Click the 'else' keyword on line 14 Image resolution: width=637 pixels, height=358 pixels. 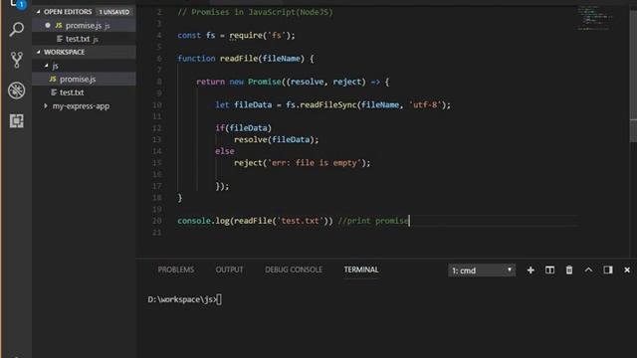coord(225,151)
